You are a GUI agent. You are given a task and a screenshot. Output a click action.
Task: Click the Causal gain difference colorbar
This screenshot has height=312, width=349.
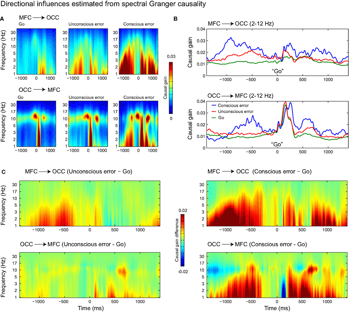pyautogui.click(x=182, y=240)
